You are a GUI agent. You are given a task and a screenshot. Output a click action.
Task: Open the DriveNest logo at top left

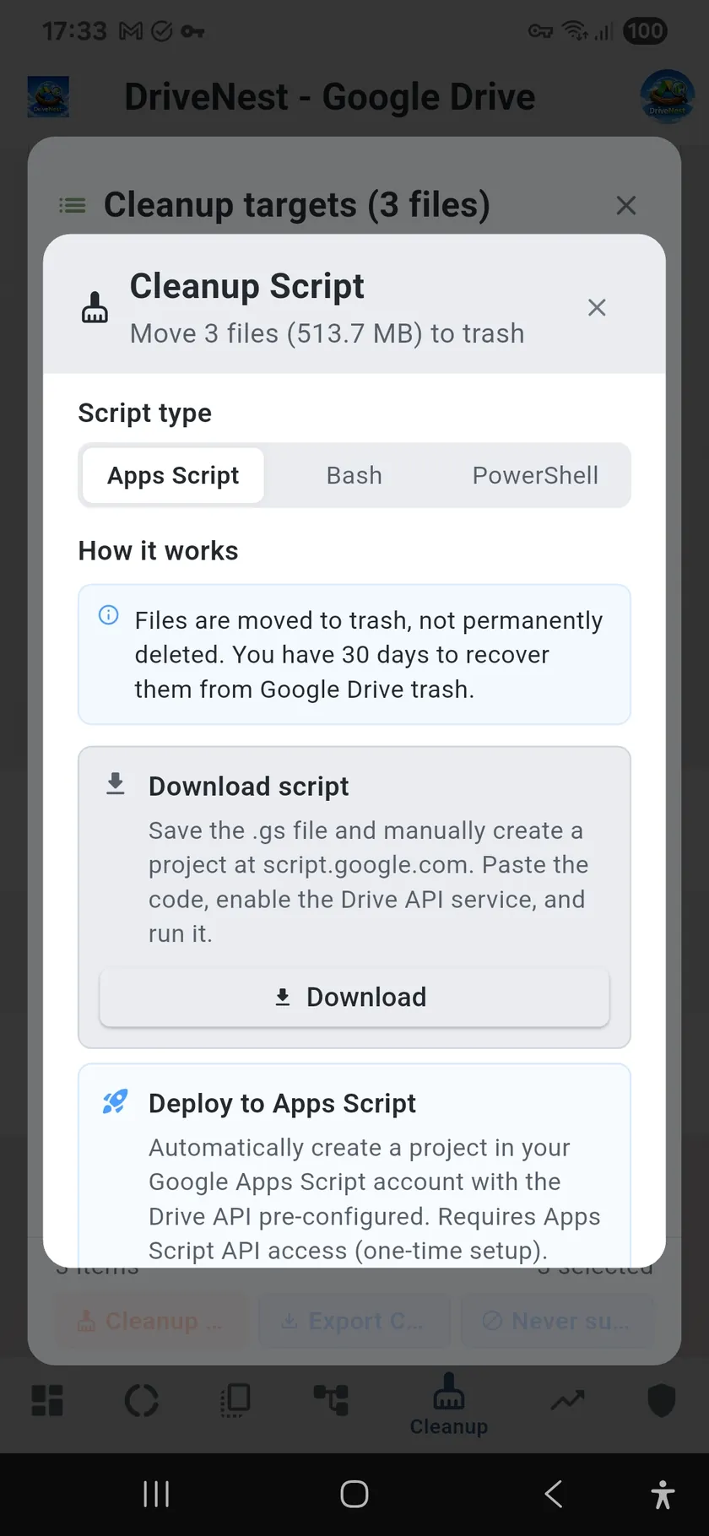[48, 97]
